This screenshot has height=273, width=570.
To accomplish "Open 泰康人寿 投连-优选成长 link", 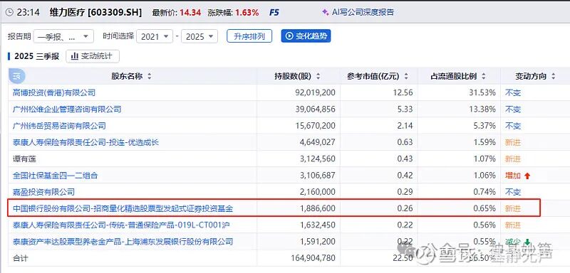I will pyautogui.click(x=85, y=142).
